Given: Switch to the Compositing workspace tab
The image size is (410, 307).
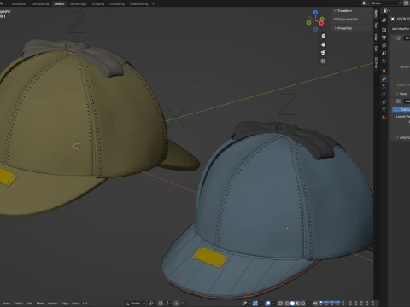Looking at the screenshot, I should [x=40, y=3].
